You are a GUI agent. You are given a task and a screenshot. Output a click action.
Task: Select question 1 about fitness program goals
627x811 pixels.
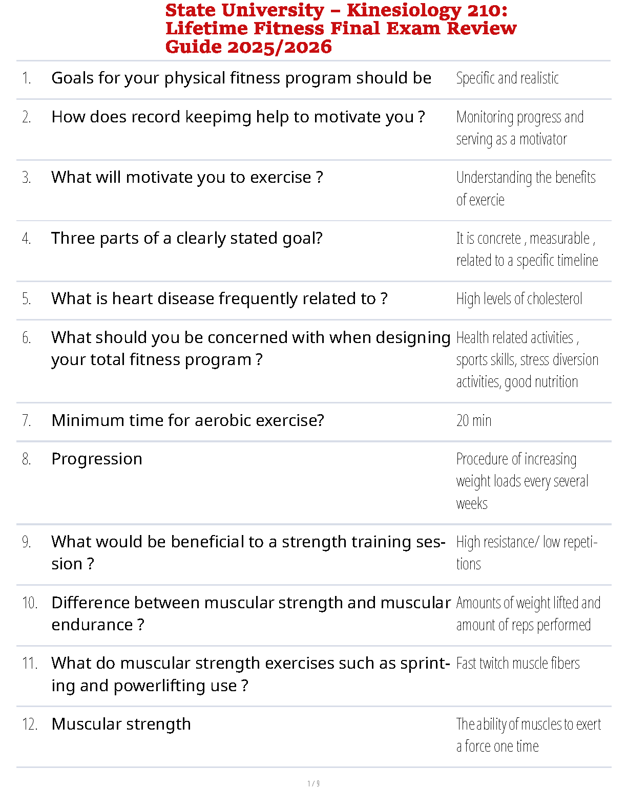tap(241, 78)
